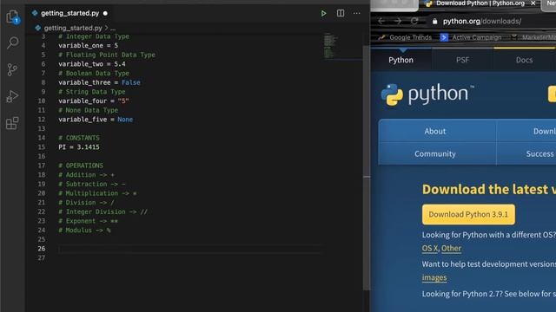Follow the Other download link
The height and width of the screenshot is (312, 556).
pos(451,249)
